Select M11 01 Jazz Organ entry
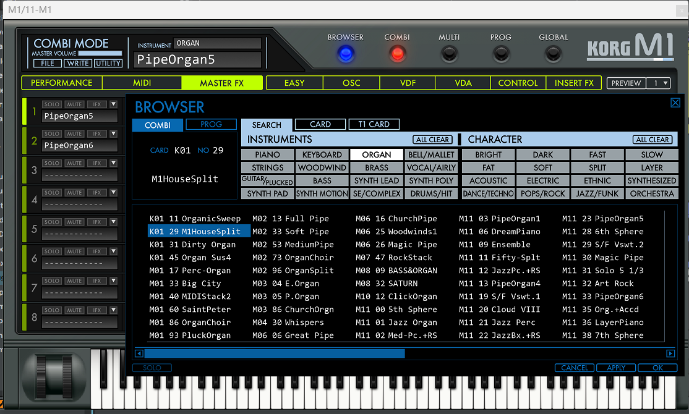 click(396, 323)
